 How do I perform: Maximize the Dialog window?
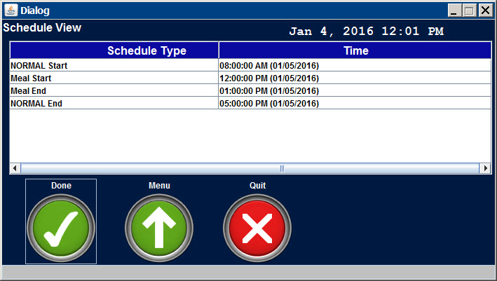pyautogui.click(x=469, y=11)
